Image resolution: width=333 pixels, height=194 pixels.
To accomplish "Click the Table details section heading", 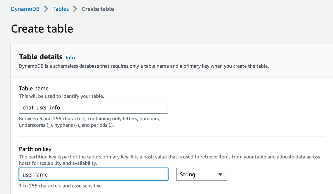I will click(41, 57).
